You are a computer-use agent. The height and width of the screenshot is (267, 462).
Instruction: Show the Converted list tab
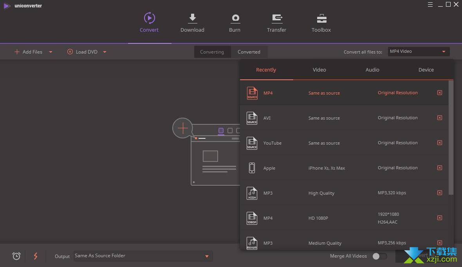coord(249,52)
